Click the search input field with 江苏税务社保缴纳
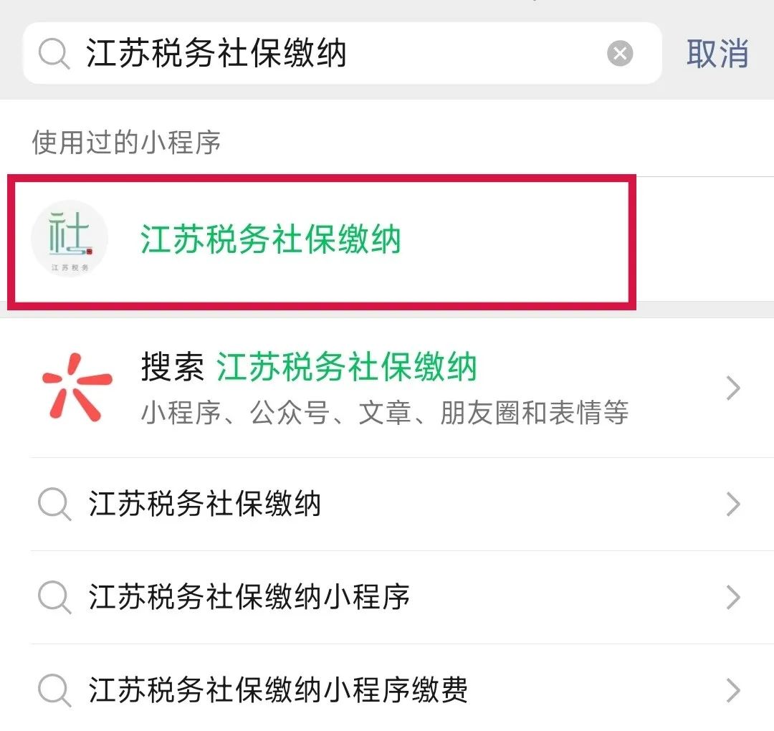The width and height of the screenshot is (774, 731). click(343, 53)
